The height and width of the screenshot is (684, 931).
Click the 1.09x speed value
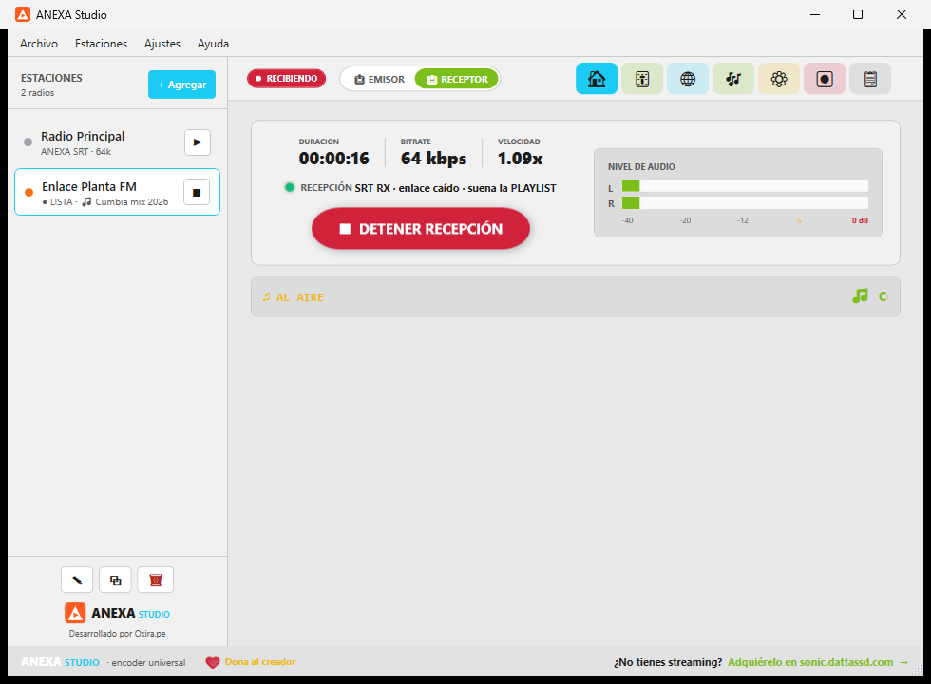[521, 159]
